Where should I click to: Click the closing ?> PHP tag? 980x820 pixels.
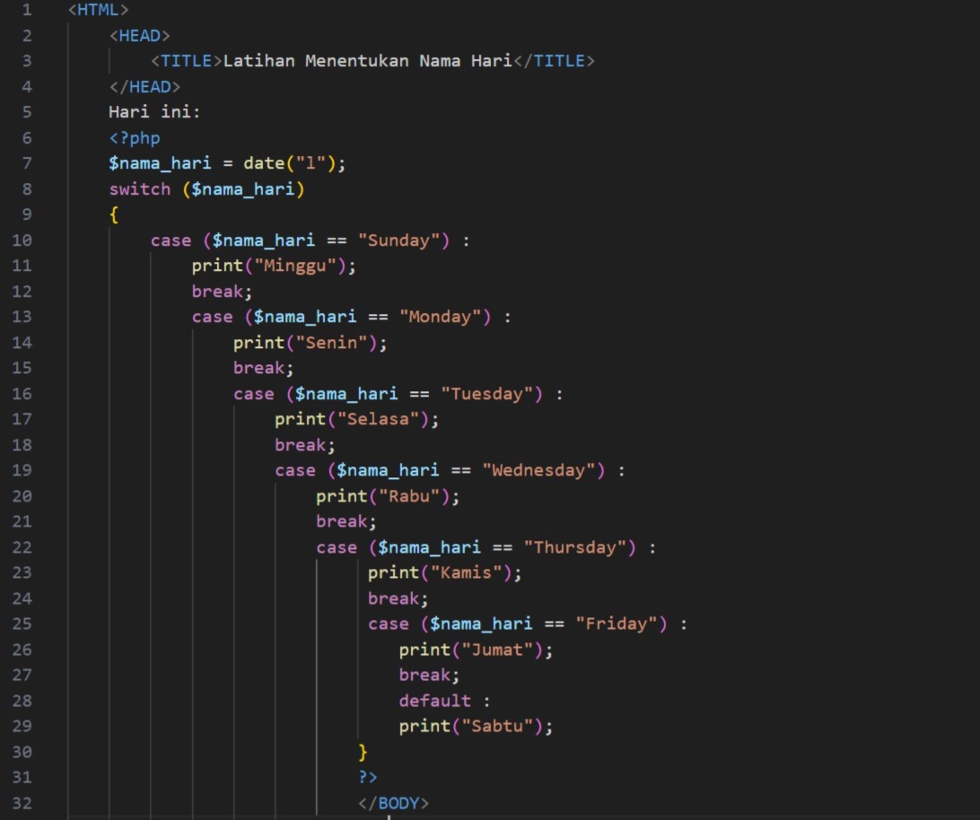pyautogui.click(x=368, y=777)
